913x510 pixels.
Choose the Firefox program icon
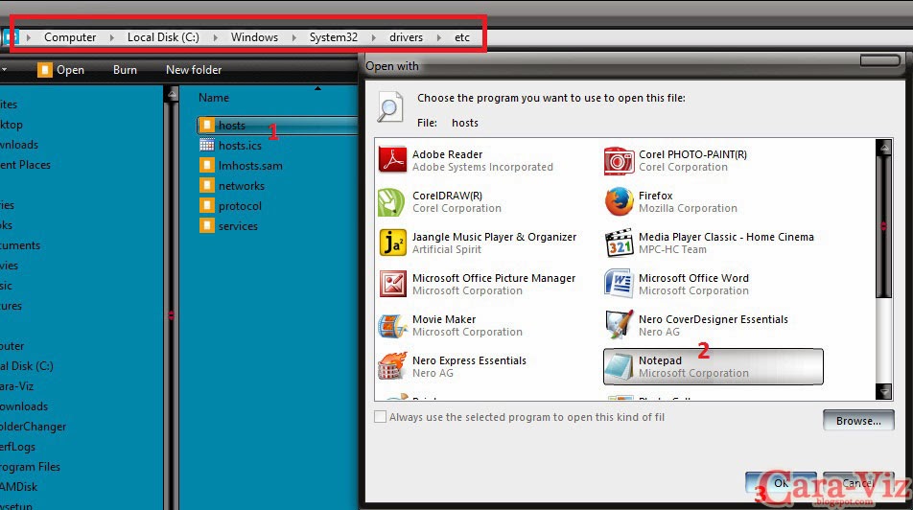tap(619, 201)
